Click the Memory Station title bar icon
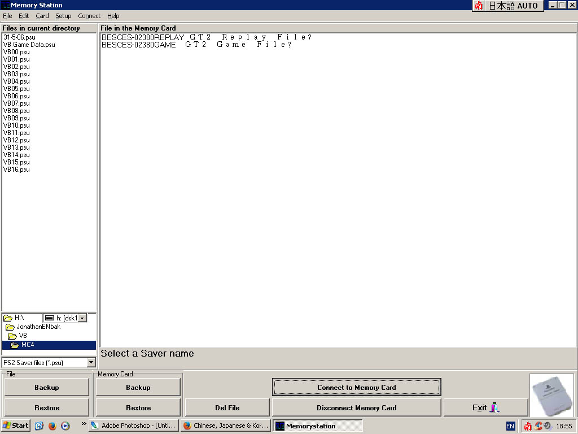 pos(5,5)
